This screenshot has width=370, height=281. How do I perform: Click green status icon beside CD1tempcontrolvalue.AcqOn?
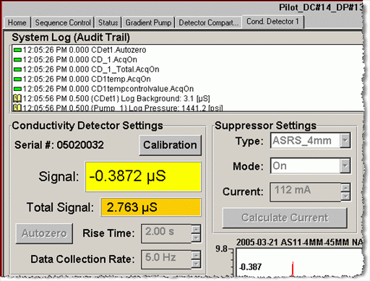click(17, 89)
